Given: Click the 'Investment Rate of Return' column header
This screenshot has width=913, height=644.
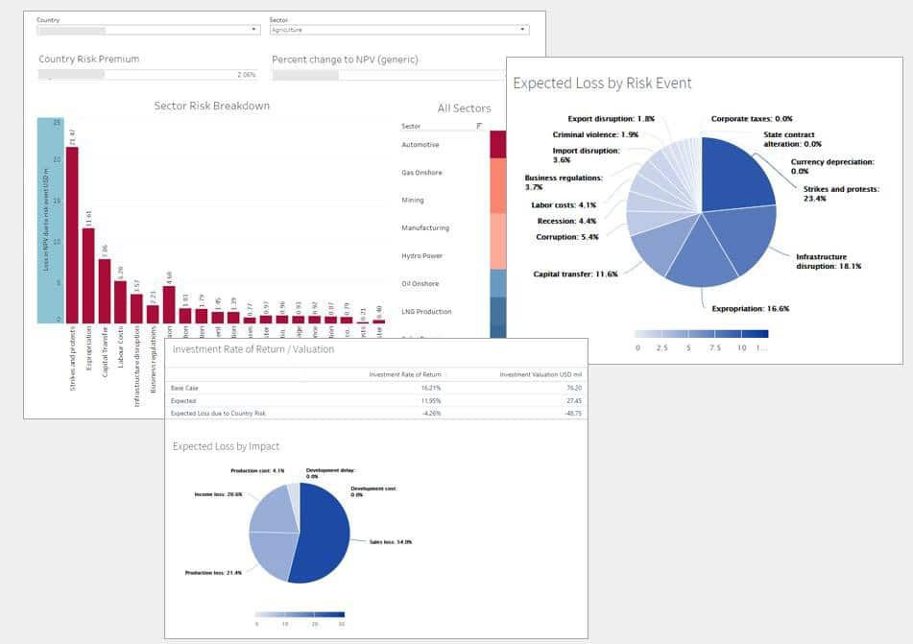Looking at the screenshot, I should pyautogui.click(x=405, y=374).
